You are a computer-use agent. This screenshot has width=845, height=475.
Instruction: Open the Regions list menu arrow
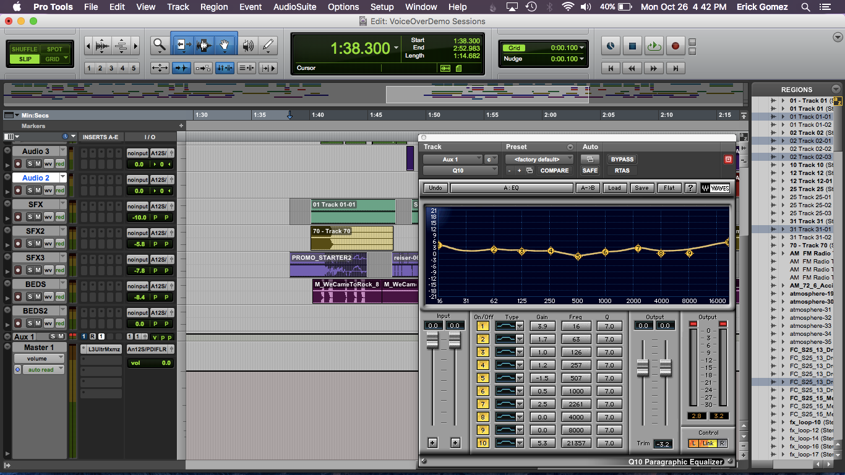tap(836, 89)
